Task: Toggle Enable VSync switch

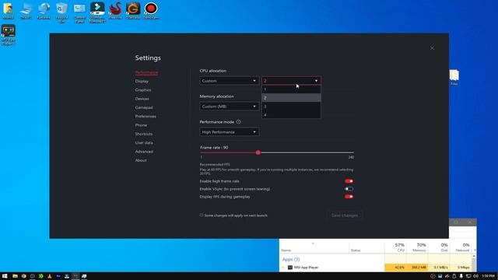Action: [349, 189]
